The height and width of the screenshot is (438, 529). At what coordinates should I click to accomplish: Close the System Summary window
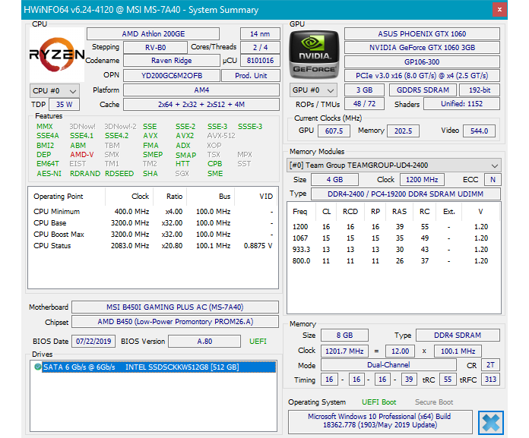tap(499, 9)
